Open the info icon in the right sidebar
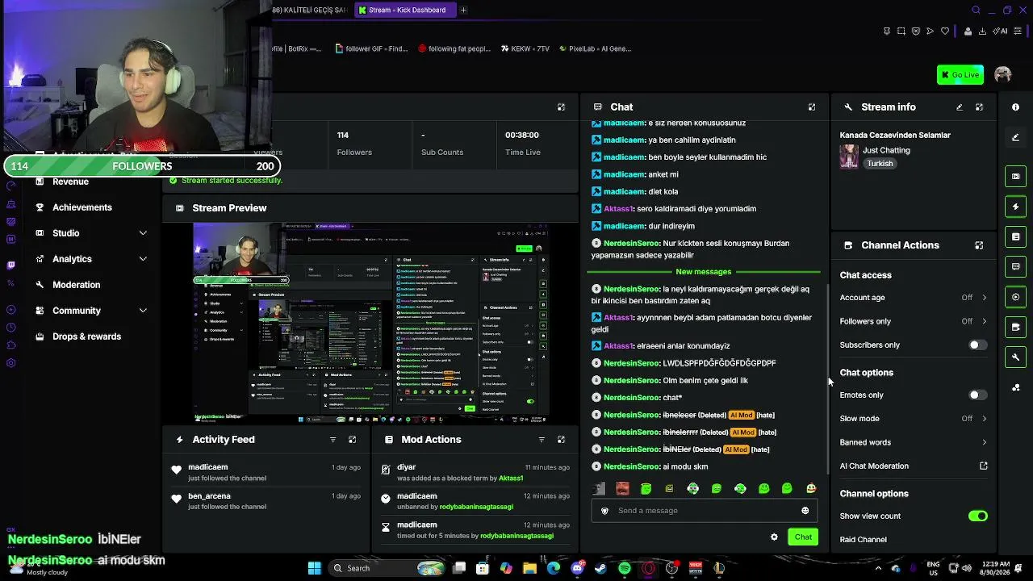This screenshot has height=581, width=1033. (x=1015, y=107)
